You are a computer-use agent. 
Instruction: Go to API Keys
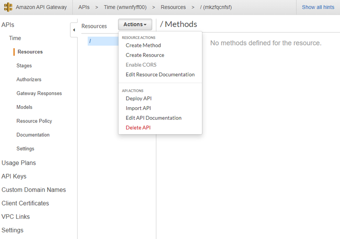click(x=14, y=177)
